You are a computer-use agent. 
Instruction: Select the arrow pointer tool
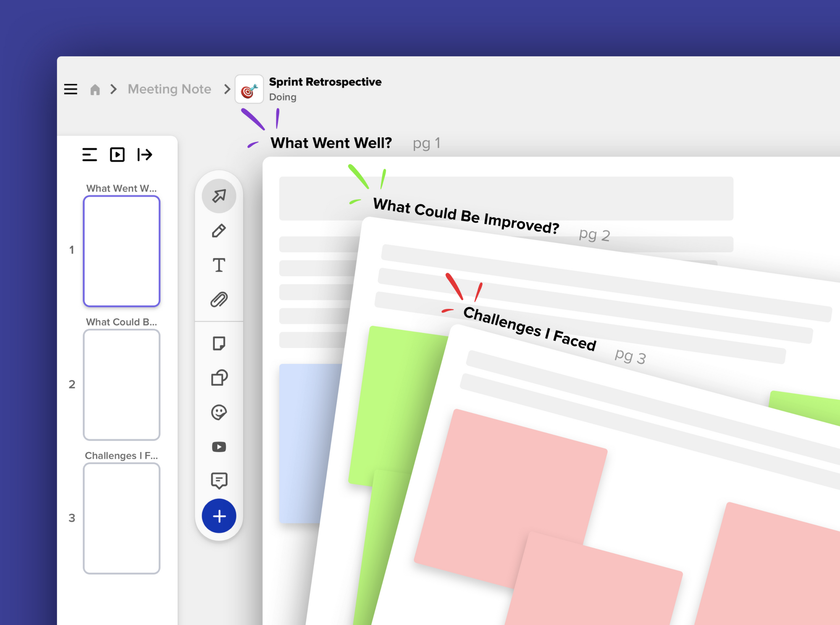219,196
